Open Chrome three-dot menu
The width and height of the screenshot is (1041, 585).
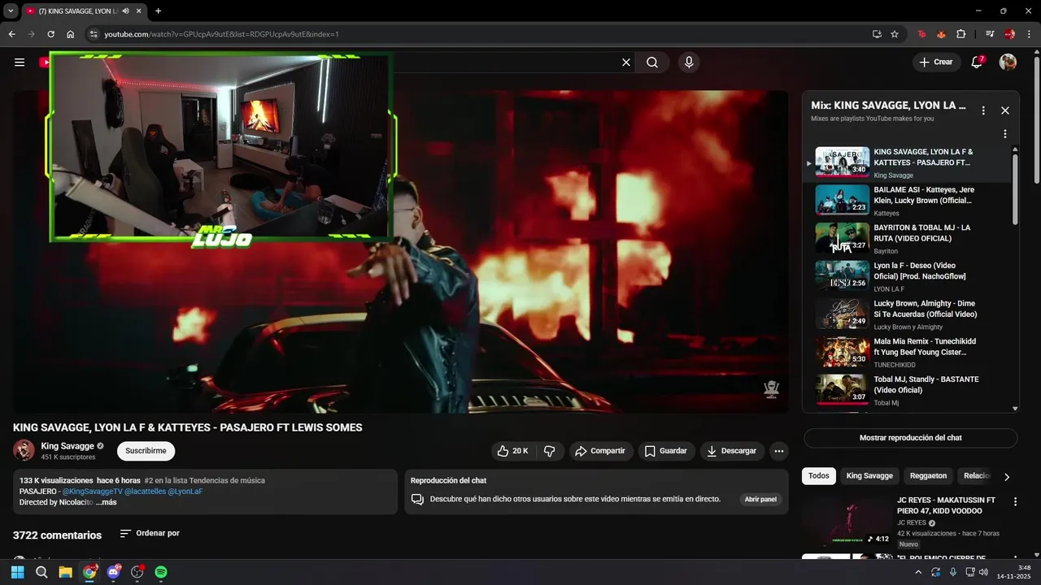pyautogui.click(x=1029, y=34)
